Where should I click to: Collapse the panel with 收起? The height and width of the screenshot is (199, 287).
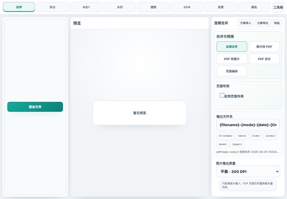[x=277, y=23]
